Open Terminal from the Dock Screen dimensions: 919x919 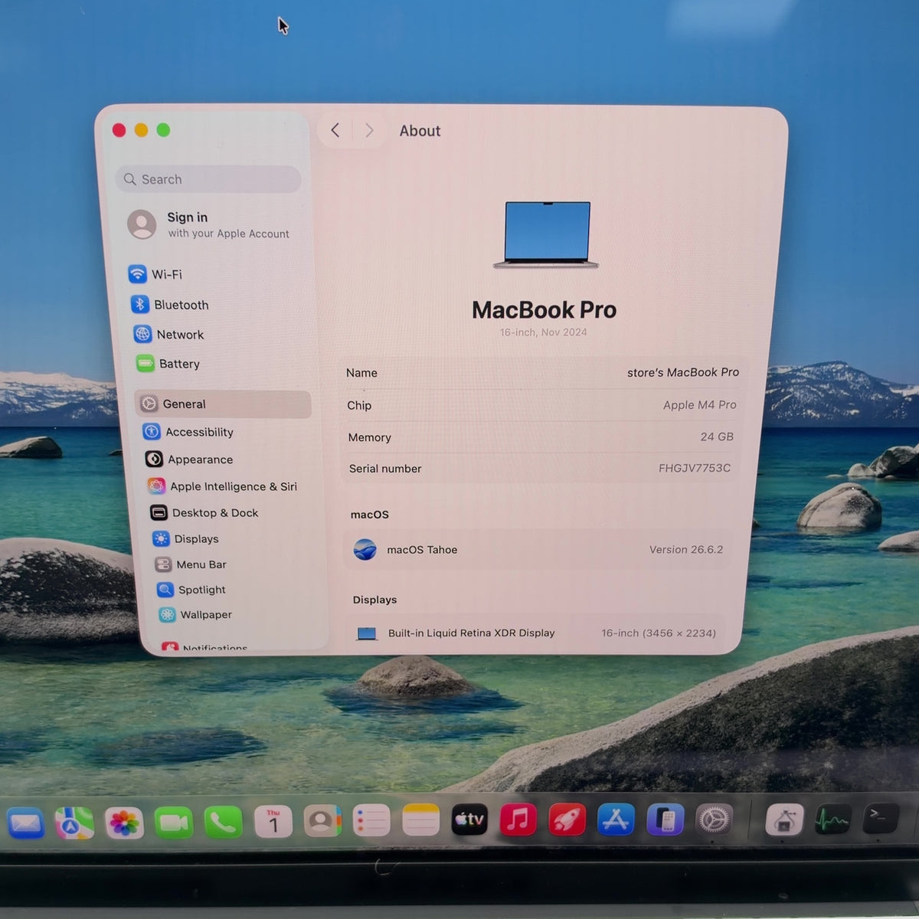point(880,819)
